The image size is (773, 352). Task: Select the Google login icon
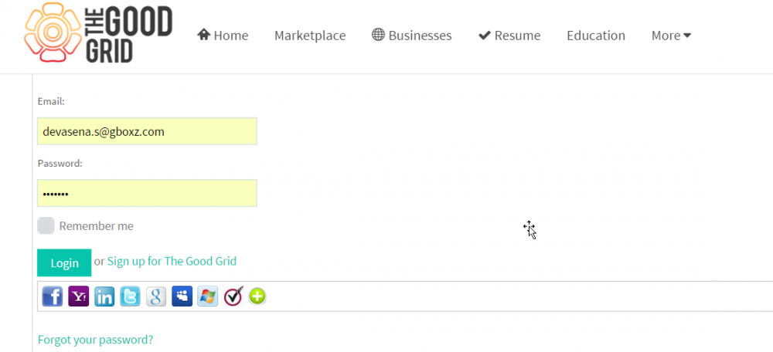tap(156, 296)
